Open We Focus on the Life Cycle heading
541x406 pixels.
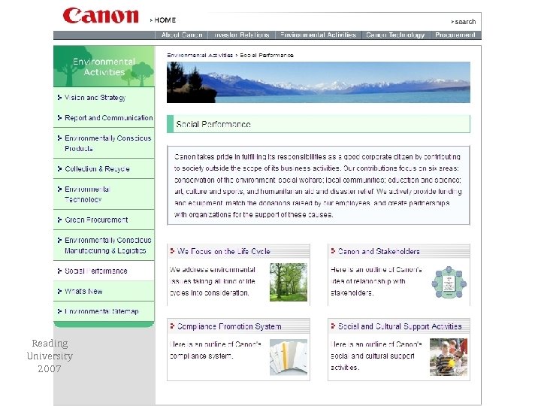[224, 252]
